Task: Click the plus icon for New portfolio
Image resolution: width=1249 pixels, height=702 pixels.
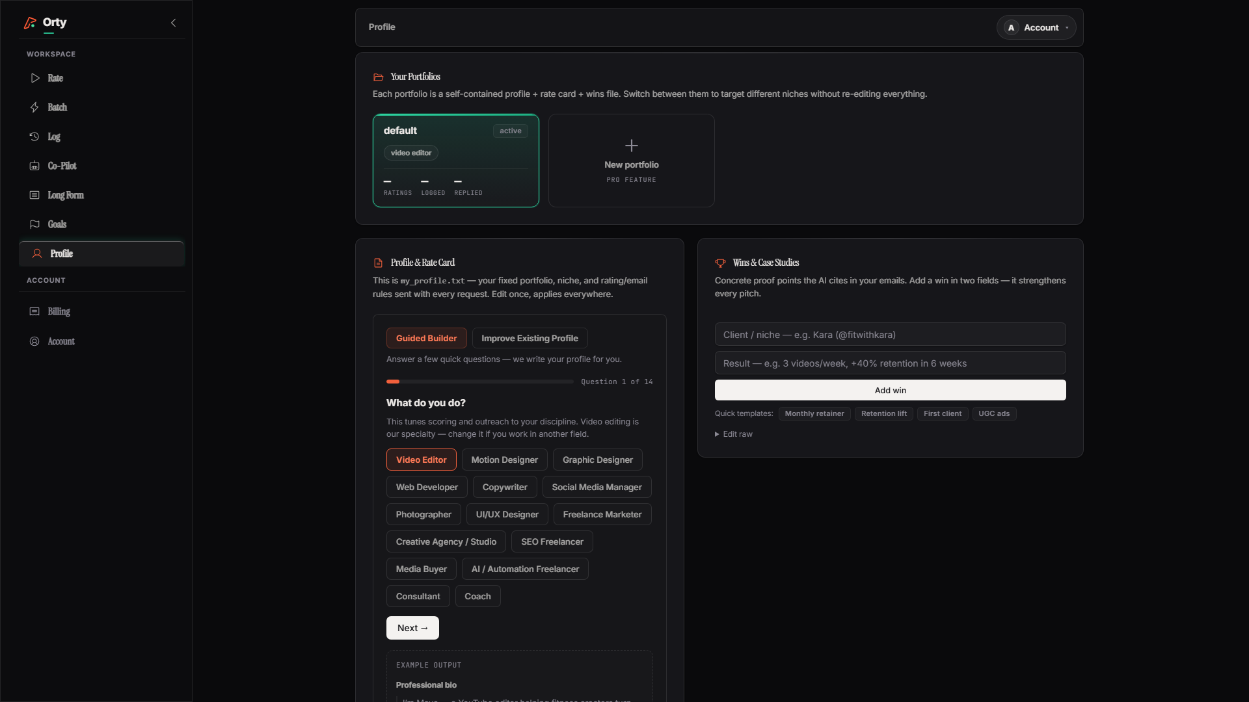Action: tap(631, 146)
